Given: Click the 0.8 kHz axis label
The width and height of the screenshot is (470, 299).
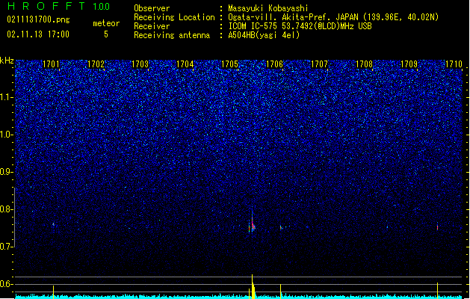Looking at the screenshot, I should [x=7, y=209].
